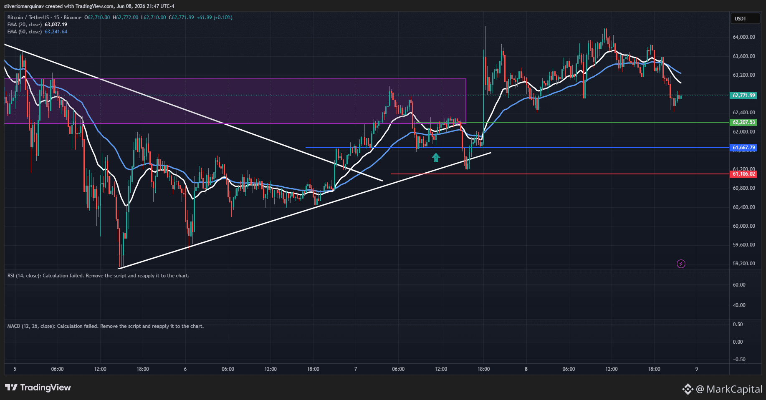
Task: Click the purple lightning bolt icon
Action: [x=681, y=264]
